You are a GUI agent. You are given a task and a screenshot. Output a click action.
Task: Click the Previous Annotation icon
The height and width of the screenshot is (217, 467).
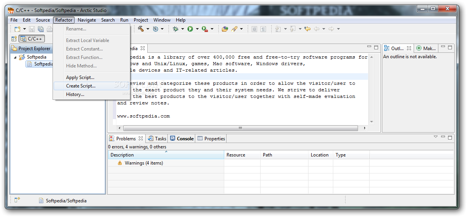point(293,29)
